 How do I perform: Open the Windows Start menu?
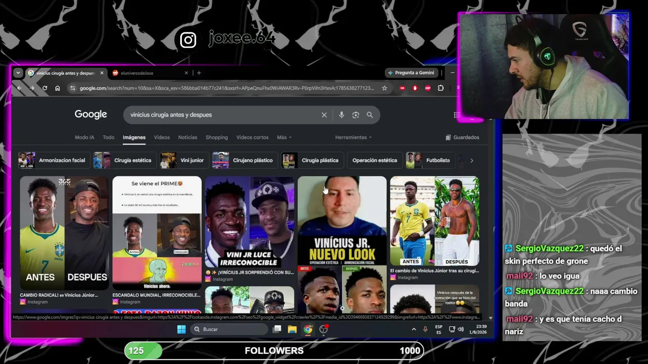pyautogui.click(x=181, y=329)
